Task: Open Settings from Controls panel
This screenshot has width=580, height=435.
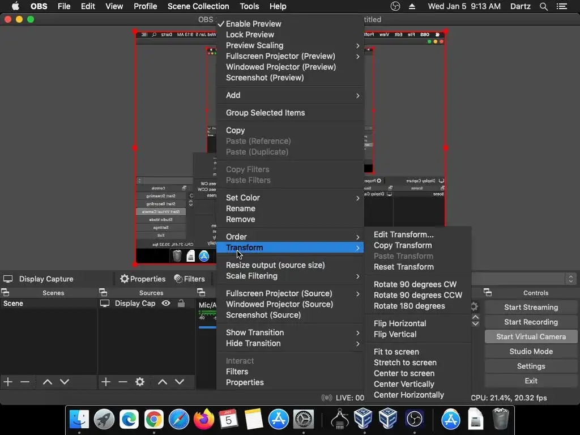Action: pyautogui.click(x=531, y=366)
